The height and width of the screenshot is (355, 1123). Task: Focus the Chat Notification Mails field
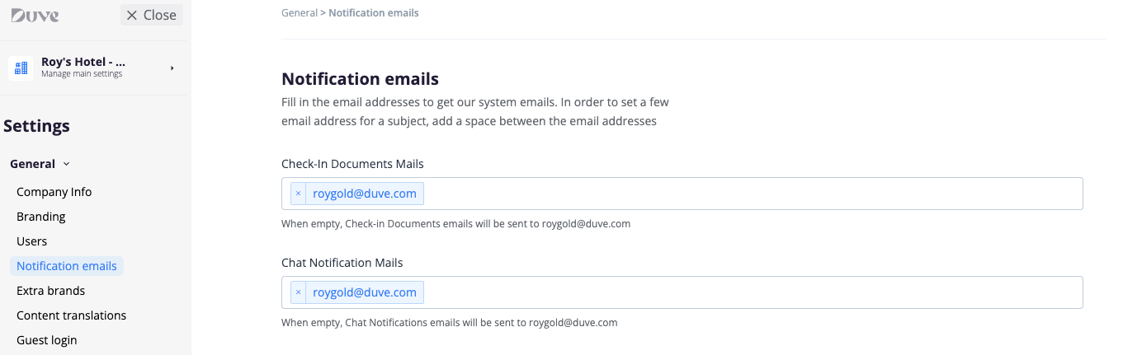coord(743,292)
